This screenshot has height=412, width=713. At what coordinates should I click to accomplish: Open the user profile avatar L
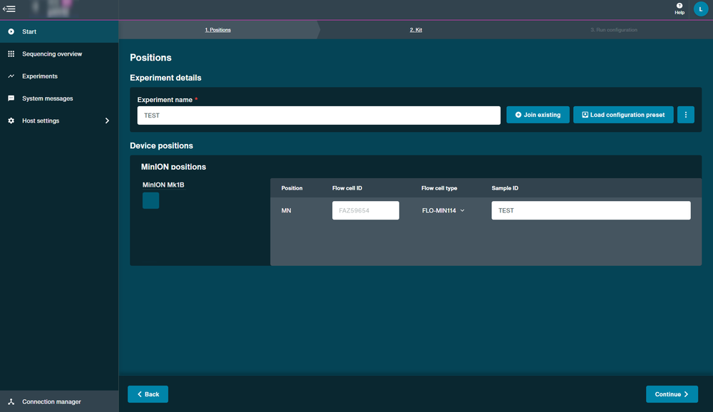701,9
